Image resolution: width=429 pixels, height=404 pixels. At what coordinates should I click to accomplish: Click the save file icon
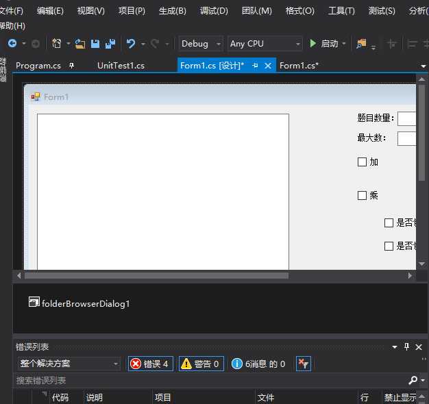[95, 44]
